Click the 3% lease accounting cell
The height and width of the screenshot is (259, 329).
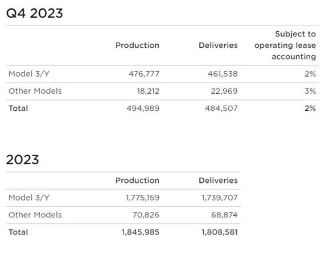[x=310, y=91]
